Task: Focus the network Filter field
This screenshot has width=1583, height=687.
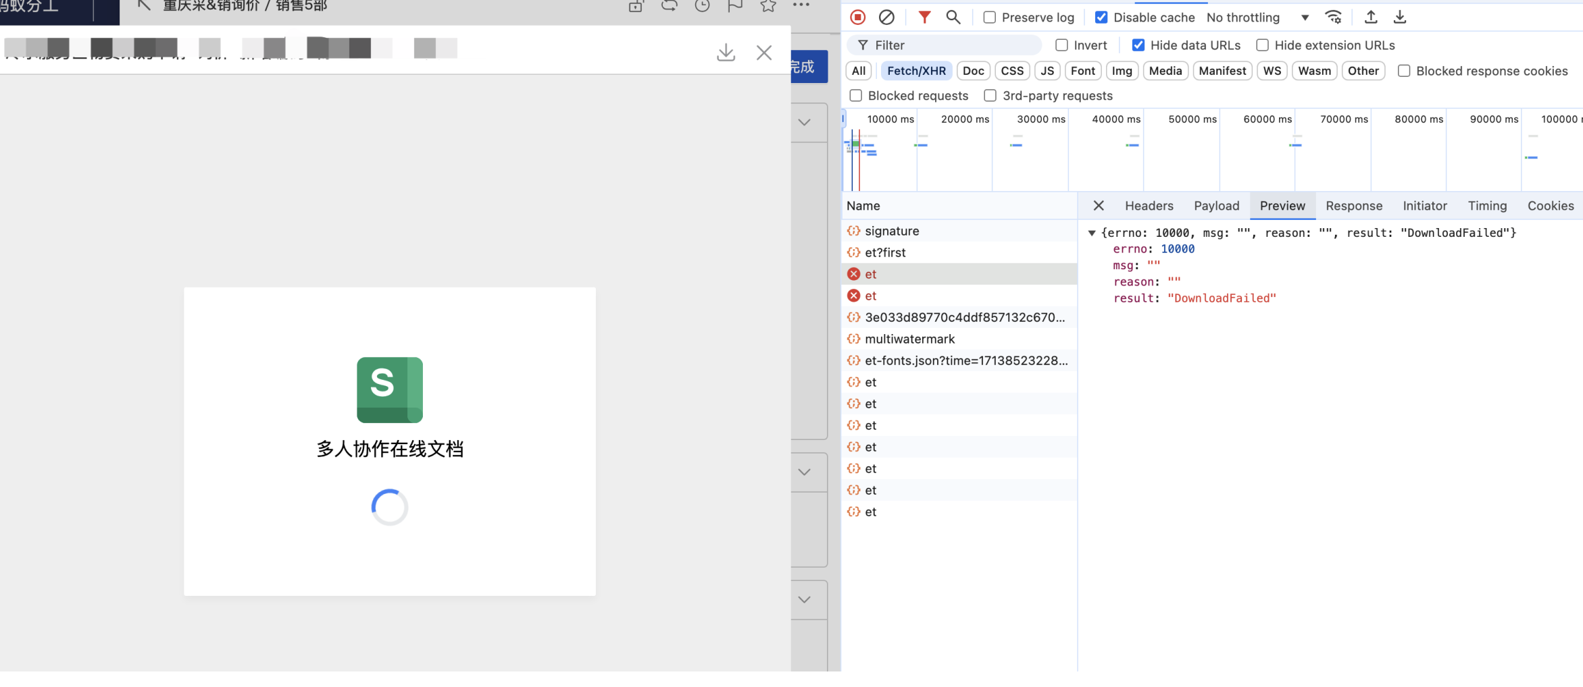Action: (x=945, y=45)
